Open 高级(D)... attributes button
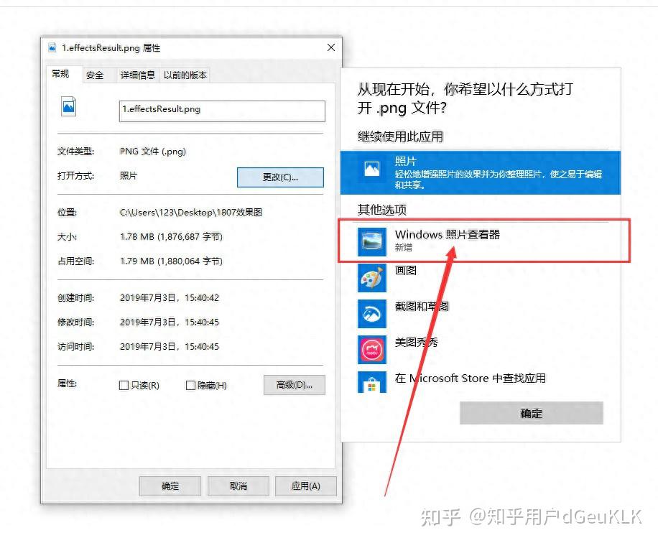The image size is (658, 543). [295, 385]
